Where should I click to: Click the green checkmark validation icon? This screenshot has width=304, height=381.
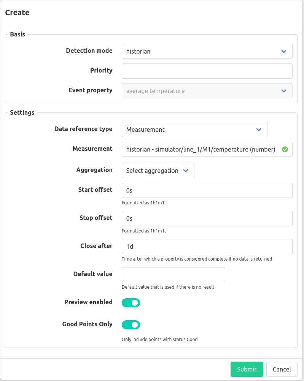coord(285,149)
